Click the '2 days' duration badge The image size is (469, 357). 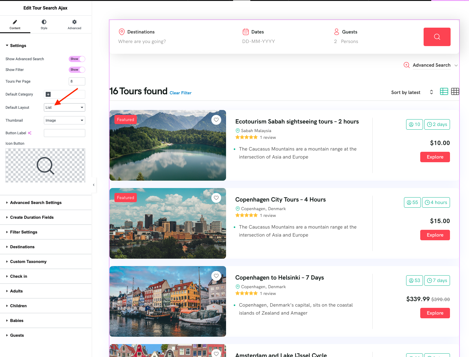click(x=437, y=124)
